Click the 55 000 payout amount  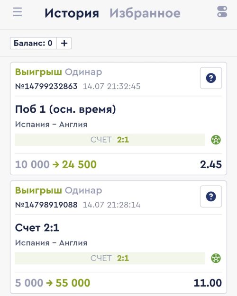pos(73,283)
